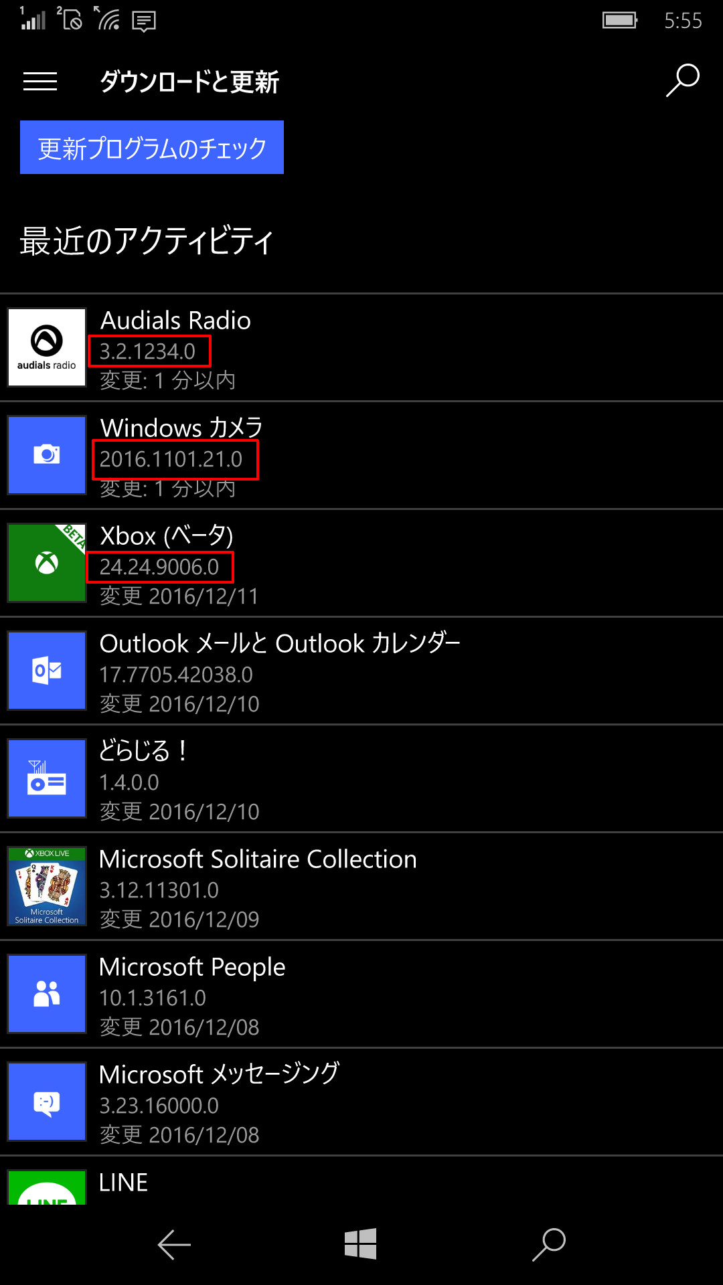The height and width of the screenshot is (1285, 723).
Task: Tap the SIM 2 no-service status icon
Action: click(70, 18)
